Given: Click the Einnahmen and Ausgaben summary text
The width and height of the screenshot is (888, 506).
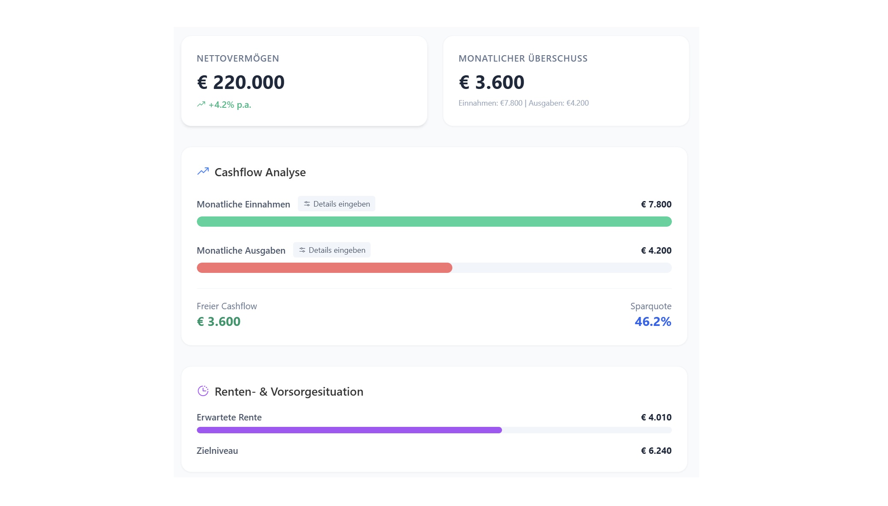Looking at the screenshot, I should [523, 103].
